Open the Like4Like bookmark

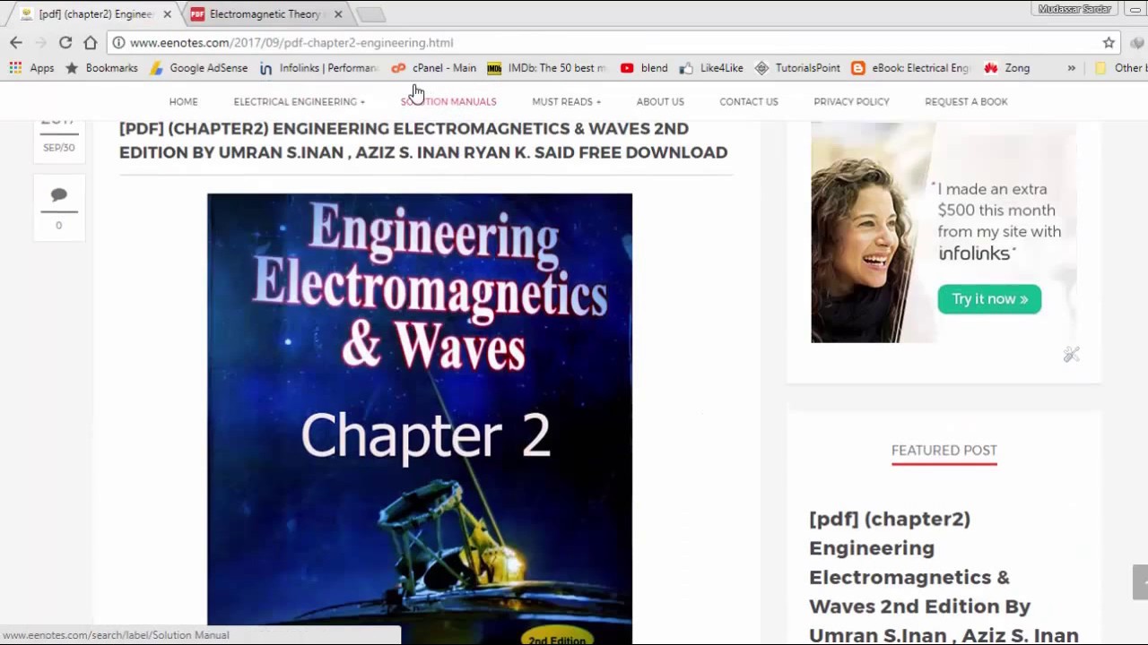[x=711, y=68]
